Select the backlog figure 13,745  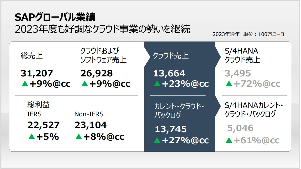(x=171, y=129)
